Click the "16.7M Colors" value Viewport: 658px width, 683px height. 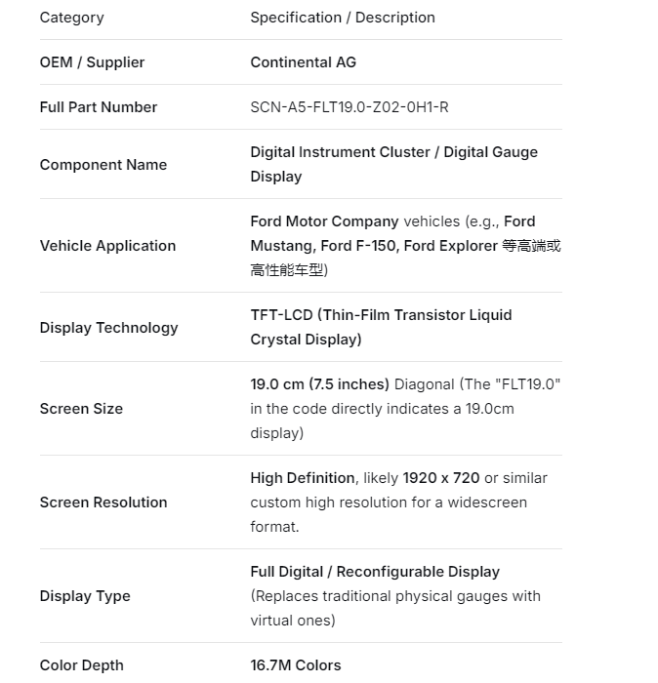click(296, 665)
